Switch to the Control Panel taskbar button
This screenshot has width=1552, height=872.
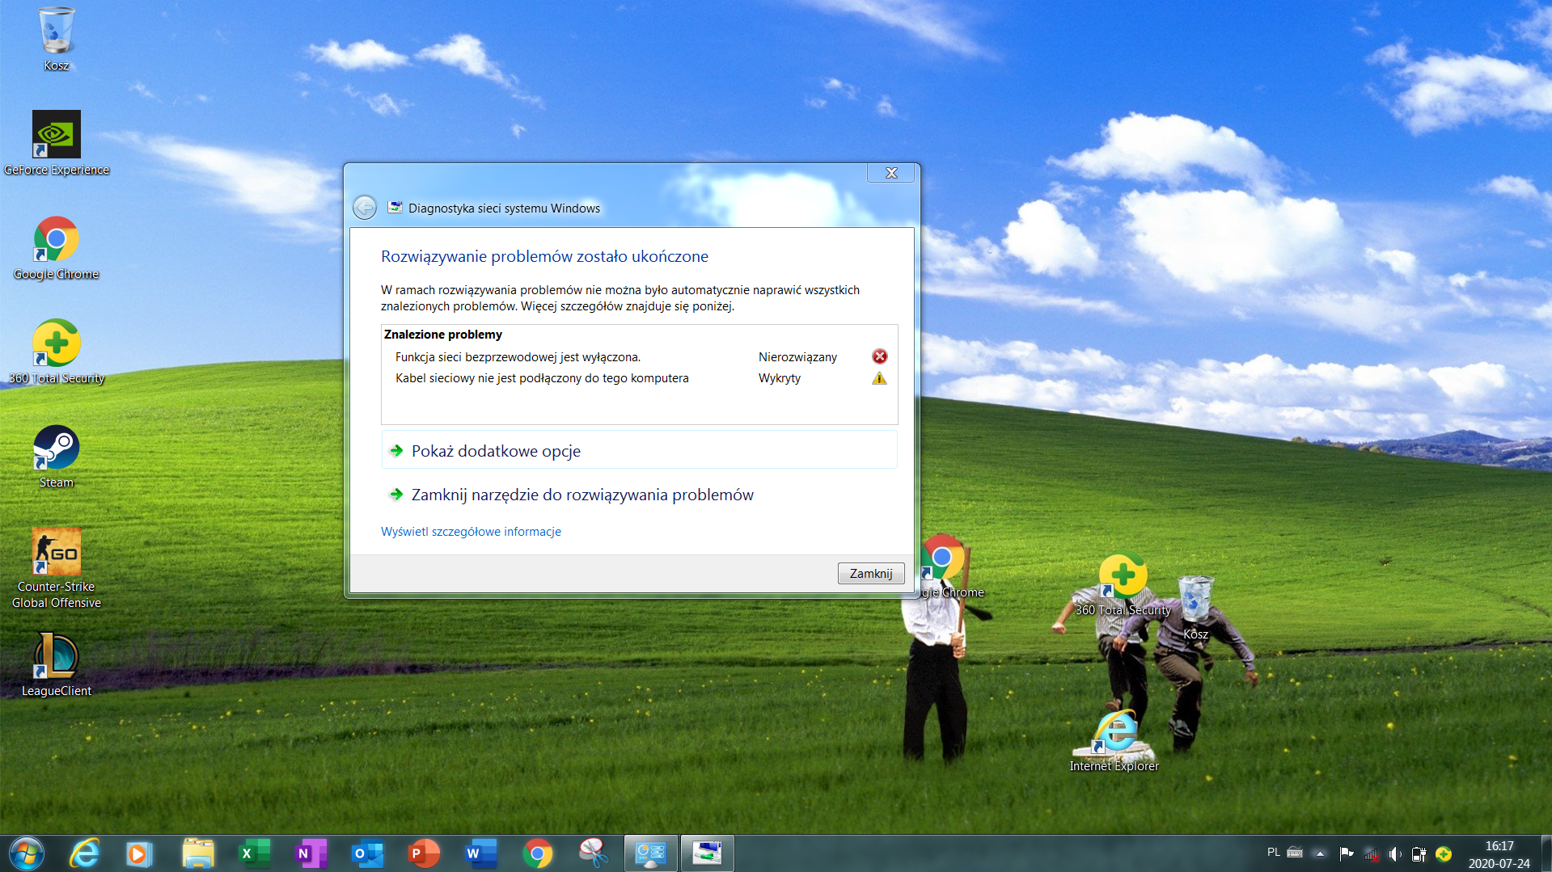(651, 853)
